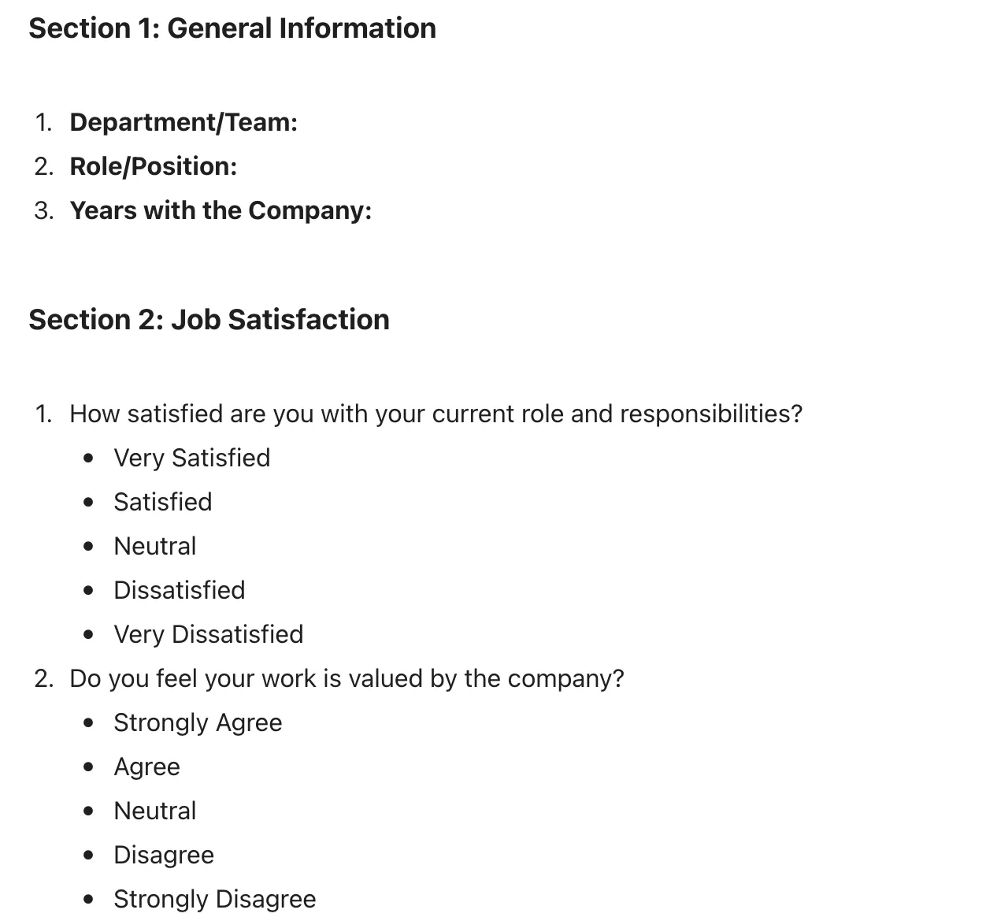The width and height of the screenshot is (986, 917).
Task: Select the Very Dissatisfied option
Action: coord(209,634)
